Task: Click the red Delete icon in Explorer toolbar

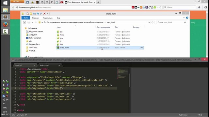Action: [x=44, y=14]
